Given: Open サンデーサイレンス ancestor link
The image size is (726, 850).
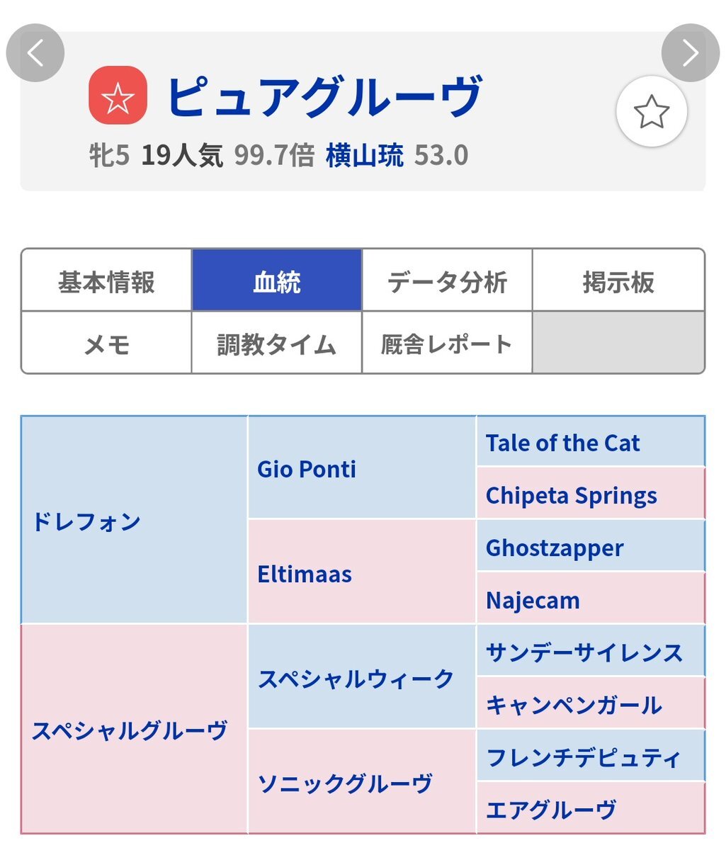Looking at the screenshot, I should [x=584, y=652].
